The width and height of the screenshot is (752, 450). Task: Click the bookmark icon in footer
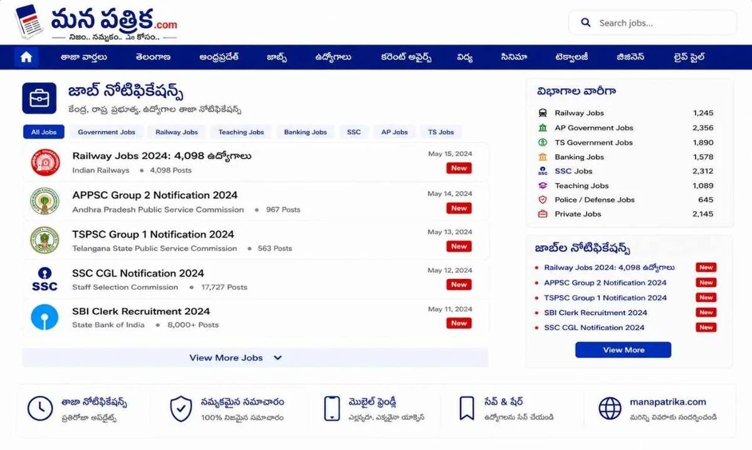tap(466, 408)
